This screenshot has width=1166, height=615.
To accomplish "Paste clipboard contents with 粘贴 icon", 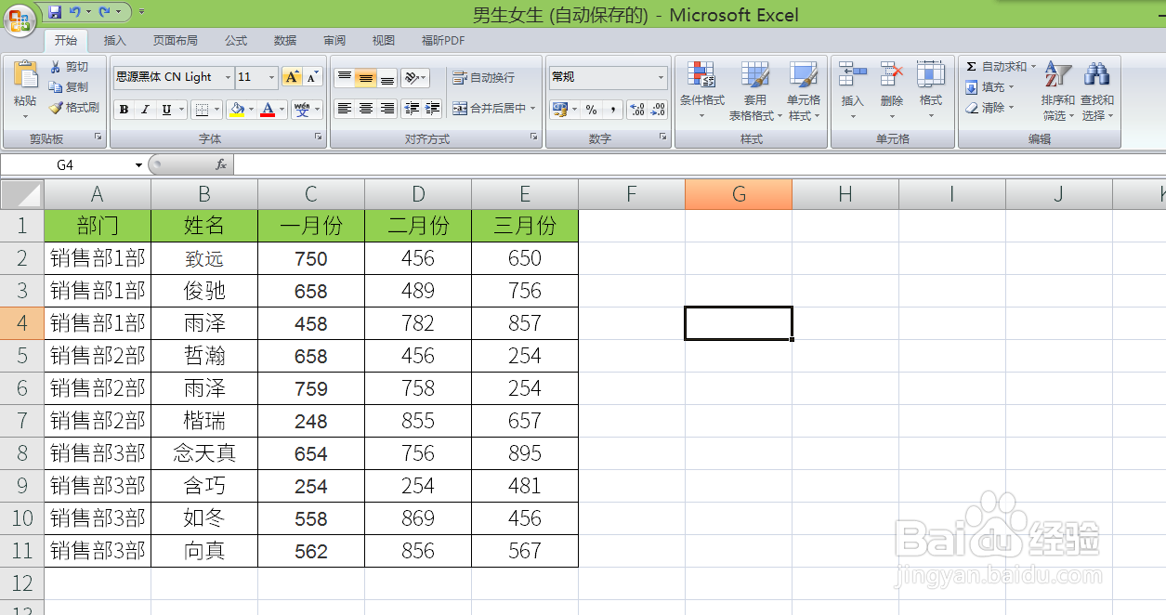I will (24, 77).
